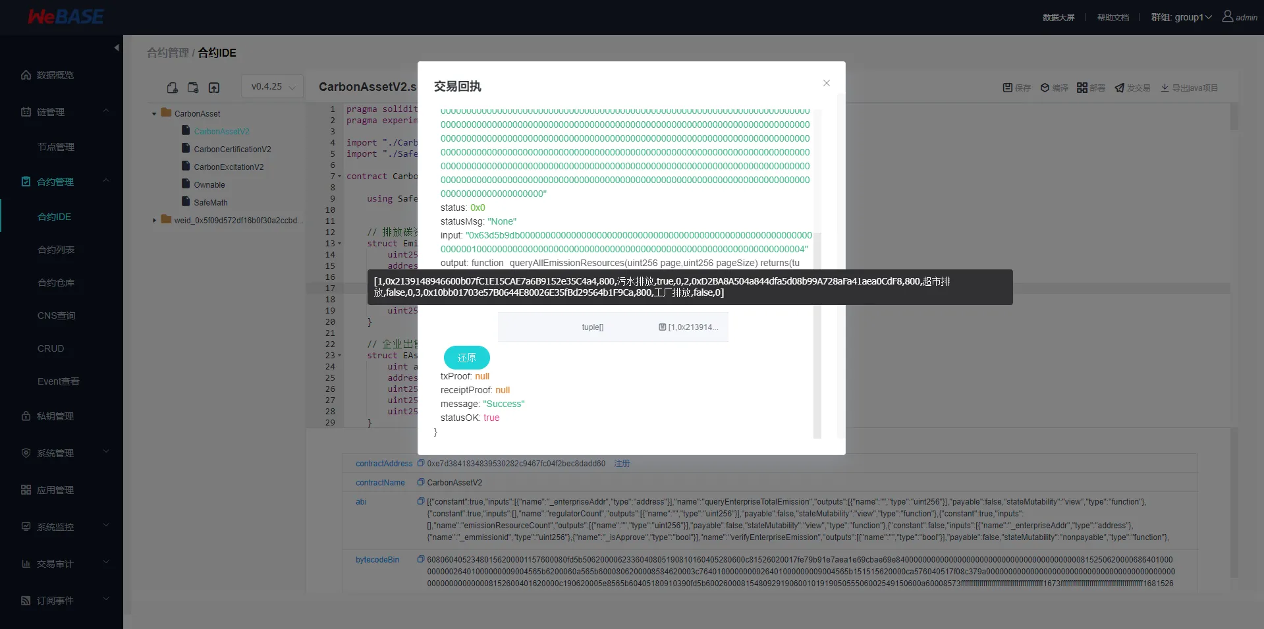Click the 私钥管理 lock icon

coord(26,416)
